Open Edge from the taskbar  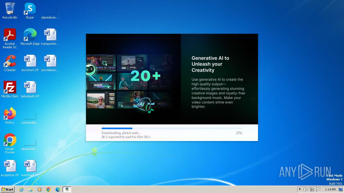point(58,190)
